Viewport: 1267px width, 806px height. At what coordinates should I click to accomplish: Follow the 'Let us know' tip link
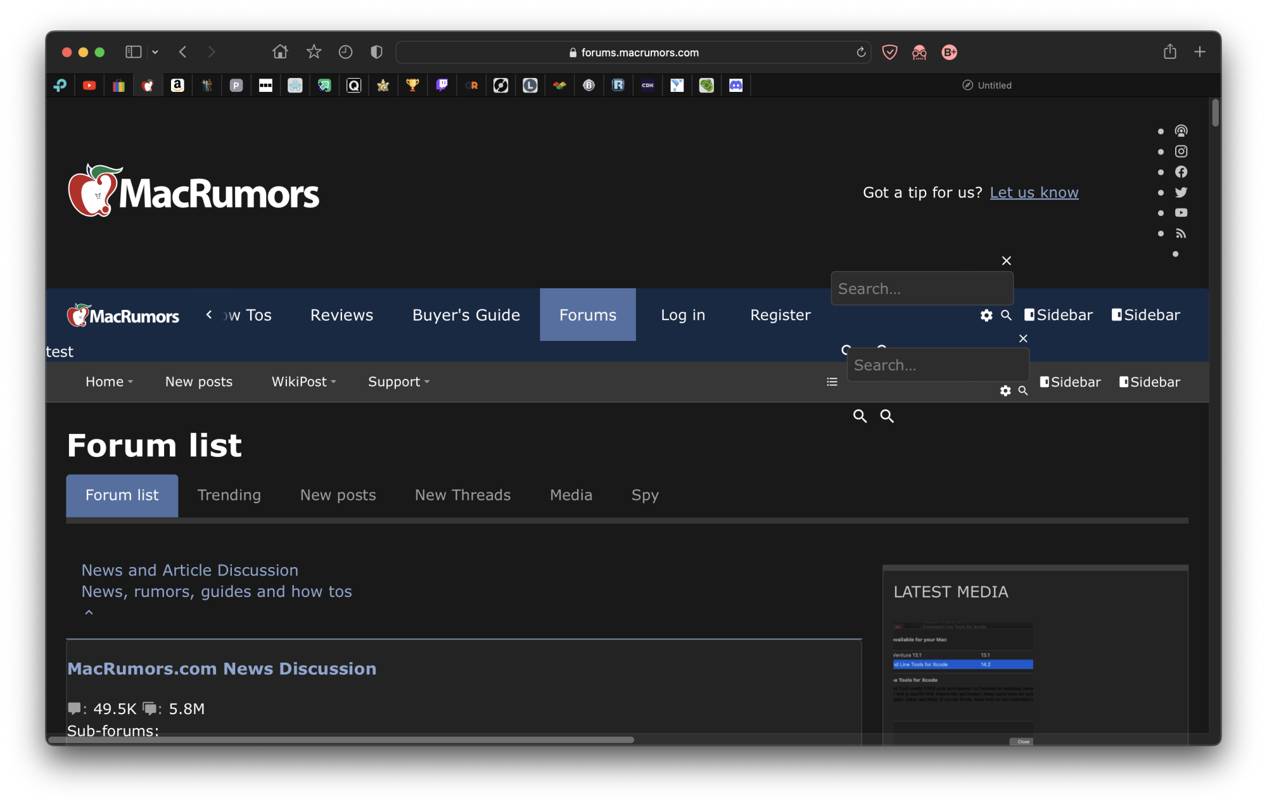pos(1034,193)
